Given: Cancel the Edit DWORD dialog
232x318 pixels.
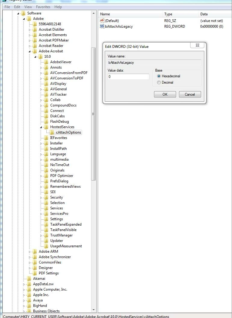Looking at the screenshot, I should (190, 94).
